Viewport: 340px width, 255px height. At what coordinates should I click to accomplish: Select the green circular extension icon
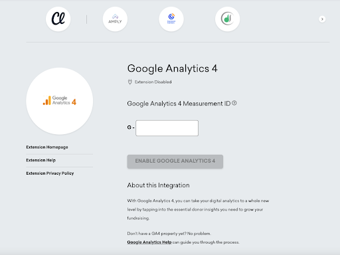(228, 19)
